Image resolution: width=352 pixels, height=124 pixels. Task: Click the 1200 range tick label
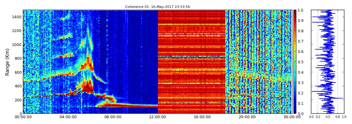[17, 30]
